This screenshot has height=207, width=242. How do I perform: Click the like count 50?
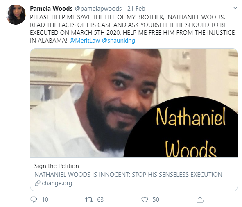click(156, 200)
